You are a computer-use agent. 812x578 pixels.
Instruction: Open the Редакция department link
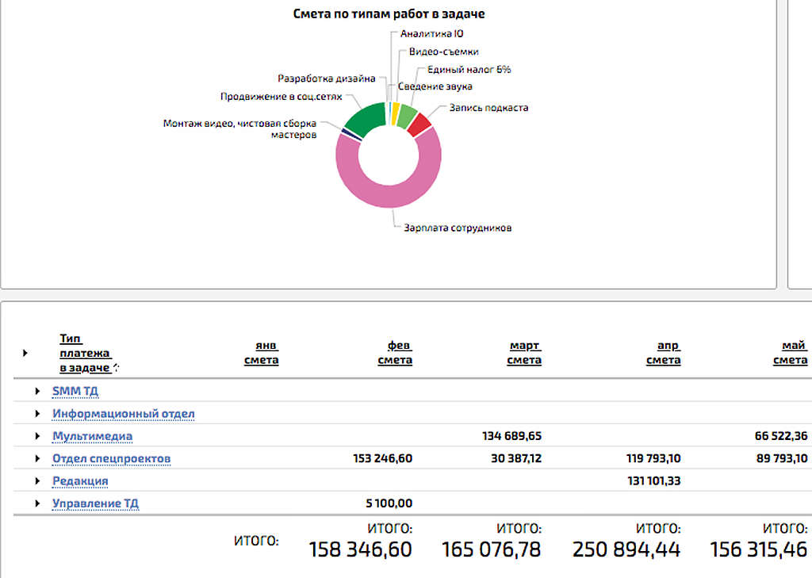[x=80, y=480]
